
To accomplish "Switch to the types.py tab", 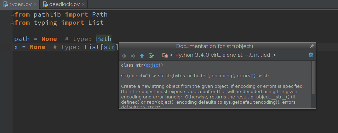I will pyautogui.click(x=20, y=4).
